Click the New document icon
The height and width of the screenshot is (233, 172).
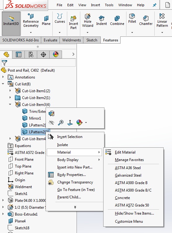coord(167,5)
